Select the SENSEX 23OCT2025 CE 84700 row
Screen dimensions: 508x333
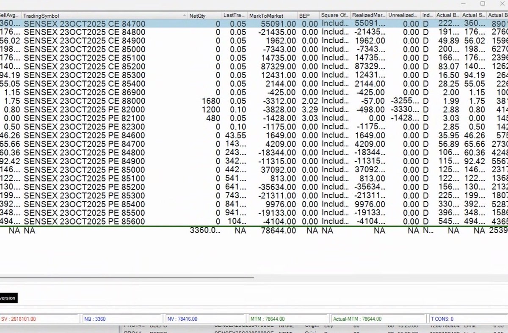coord(254,23)
